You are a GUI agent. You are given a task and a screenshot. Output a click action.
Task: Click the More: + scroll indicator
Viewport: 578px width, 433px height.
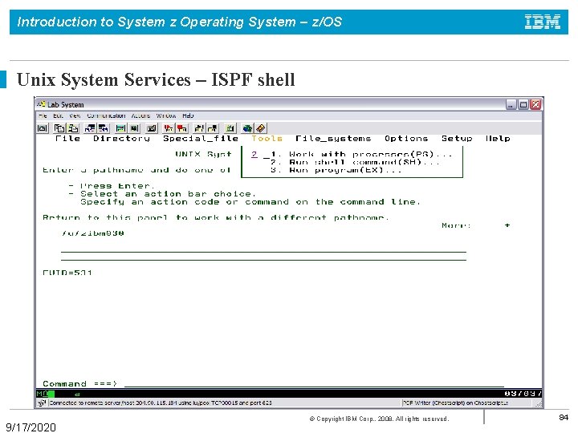coord(476,225)
